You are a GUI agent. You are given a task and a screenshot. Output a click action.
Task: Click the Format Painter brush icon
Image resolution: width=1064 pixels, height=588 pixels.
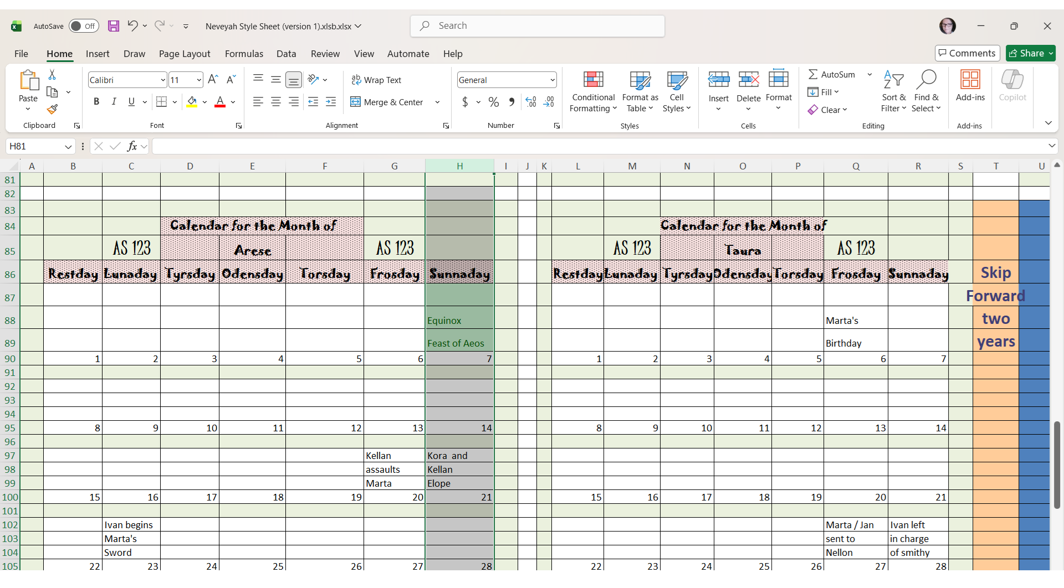point(52,110)
